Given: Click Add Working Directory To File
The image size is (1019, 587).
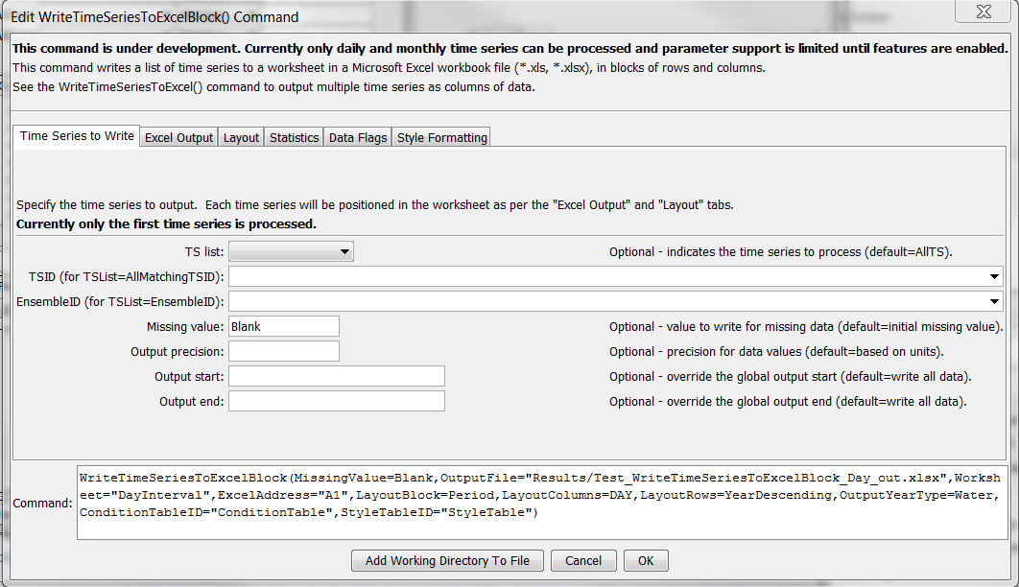Looking at the screenshot, I should 447,560.
